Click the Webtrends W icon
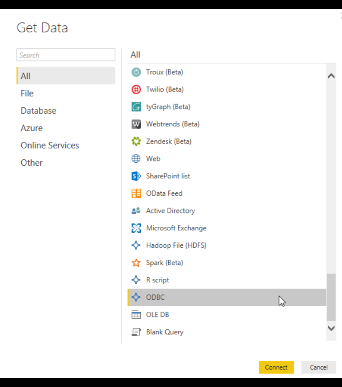Viewport: 342px width, 387px height. click(x=136, y=124)
